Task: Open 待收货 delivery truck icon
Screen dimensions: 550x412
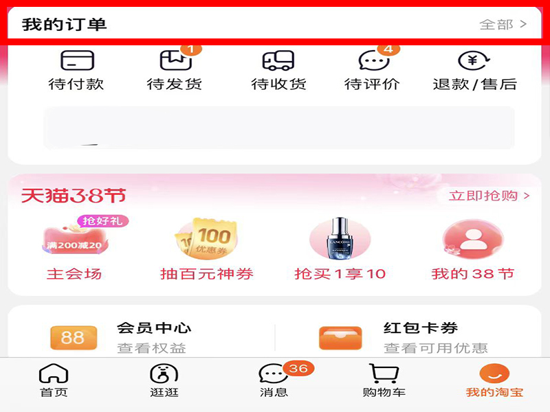Action: [x=278, y=60]
